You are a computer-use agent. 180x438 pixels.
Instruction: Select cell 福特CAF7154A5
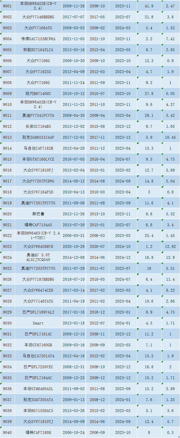tap(38, 225)
